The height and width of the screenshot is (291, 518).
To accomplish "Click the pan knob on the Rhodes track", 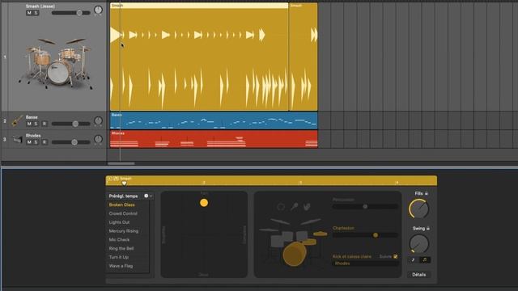I will [98, 140].
